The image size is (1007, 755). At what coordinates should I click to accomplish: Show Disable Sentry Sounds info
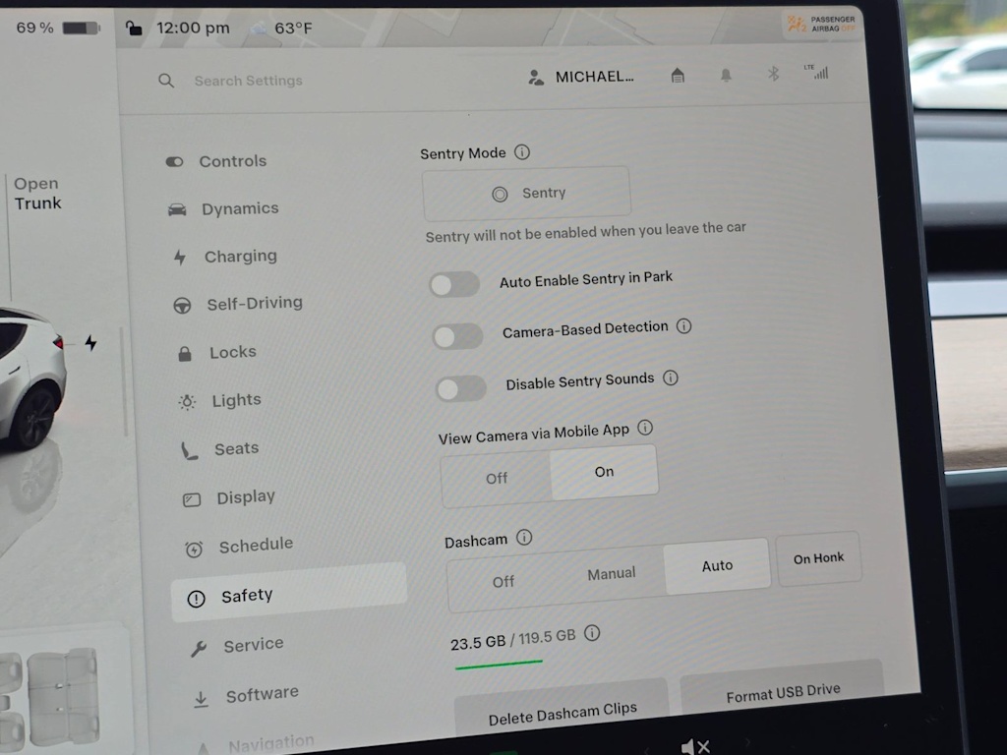point(671,377)
